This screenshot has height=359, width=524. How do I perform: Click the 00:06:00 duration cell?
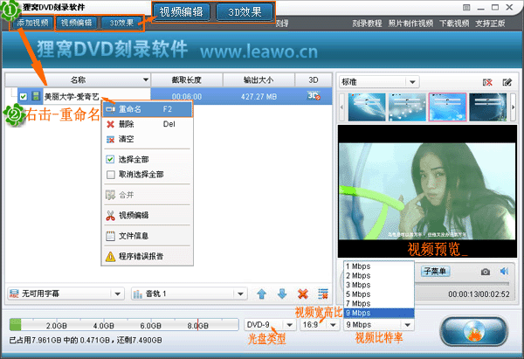187,97
